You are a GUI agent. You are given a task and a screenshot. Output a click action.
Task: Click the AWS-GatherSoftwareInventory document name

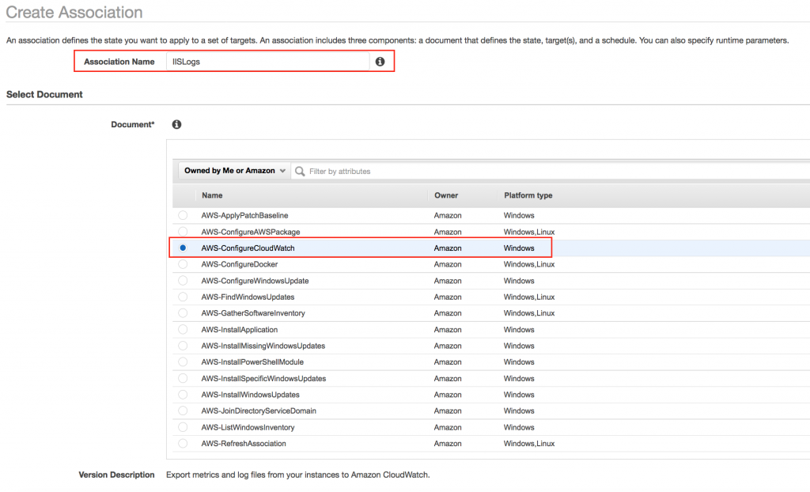[x=253, y=313]
